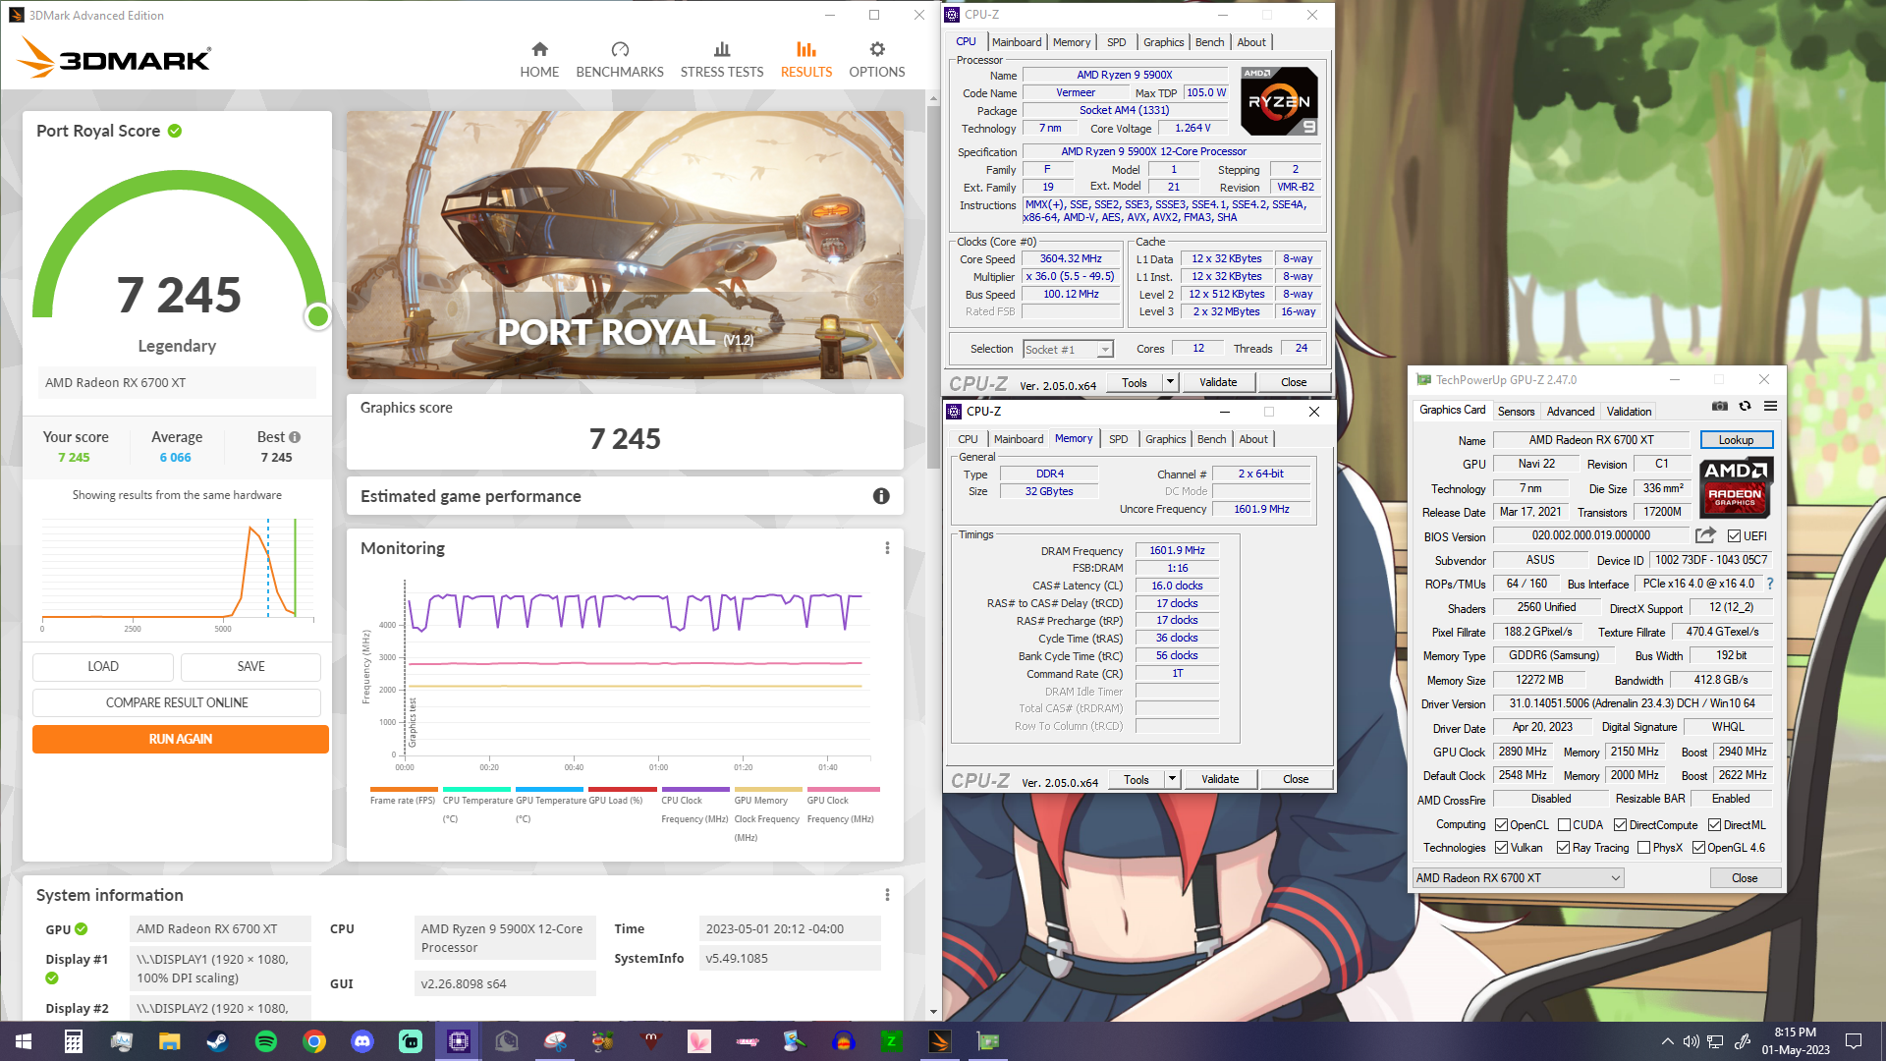Toggle Vulkan checkbox in GPU-Z
Screen dimensions: 1886x1061
click(1501, 848)
